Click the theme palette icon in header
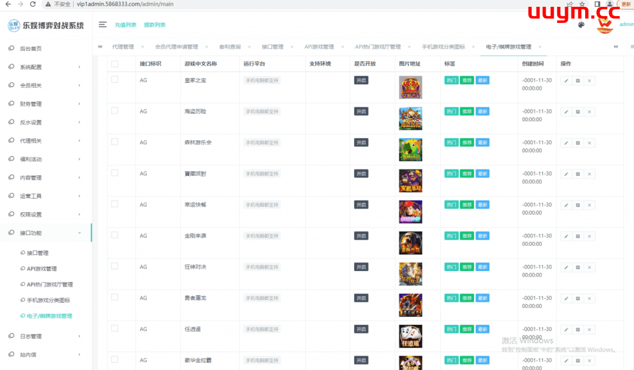The height and width of the screenshot is (370, 634). coord(581,25)
